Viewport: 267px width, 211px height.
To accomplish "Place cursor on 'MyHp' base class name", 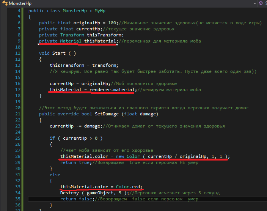I will pyautogui.click(x=100, y=11).
